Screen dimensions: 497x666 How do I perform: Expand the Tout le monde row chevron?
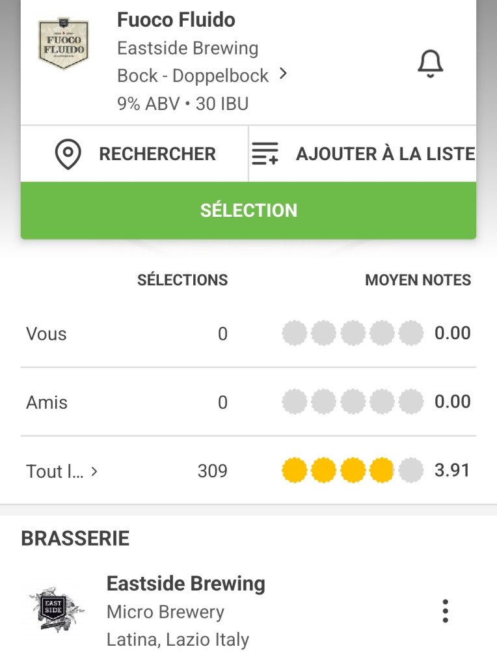94,471
